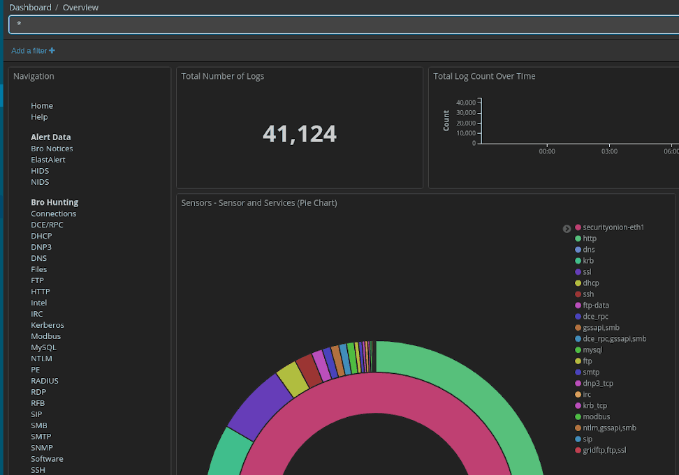The width and height of the screenshot is (679, 475).
Task: Click the plus icon next to Add a filter
Action: (x=52, y=50)
